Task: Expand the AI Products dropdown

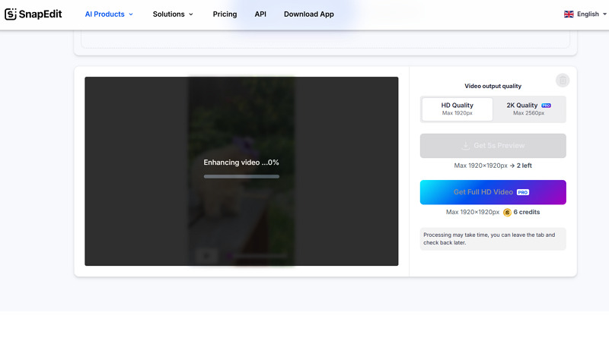Action: 109,14
